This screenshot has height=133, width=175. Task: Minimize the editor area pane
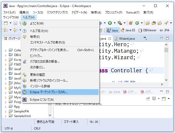[161, 38]
